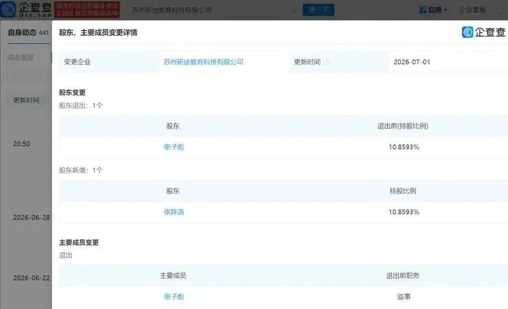508x309 pixels.
Task: Open 张子彪 link under 主要成员
Action: tap(174, 296)
